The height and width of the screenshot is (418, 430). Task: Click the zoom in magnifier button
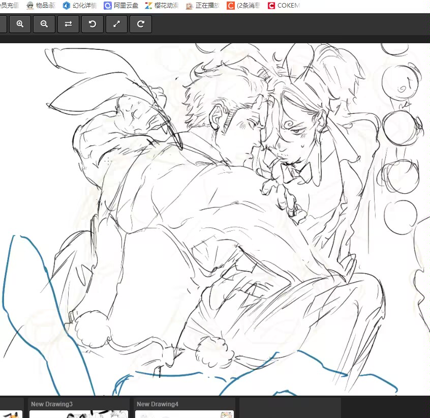pos(20,24)
